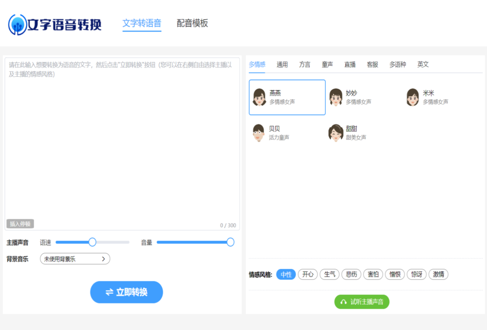
Task: Choose the 甜甜 sweet voice avatar
Action: click(336, 133)
